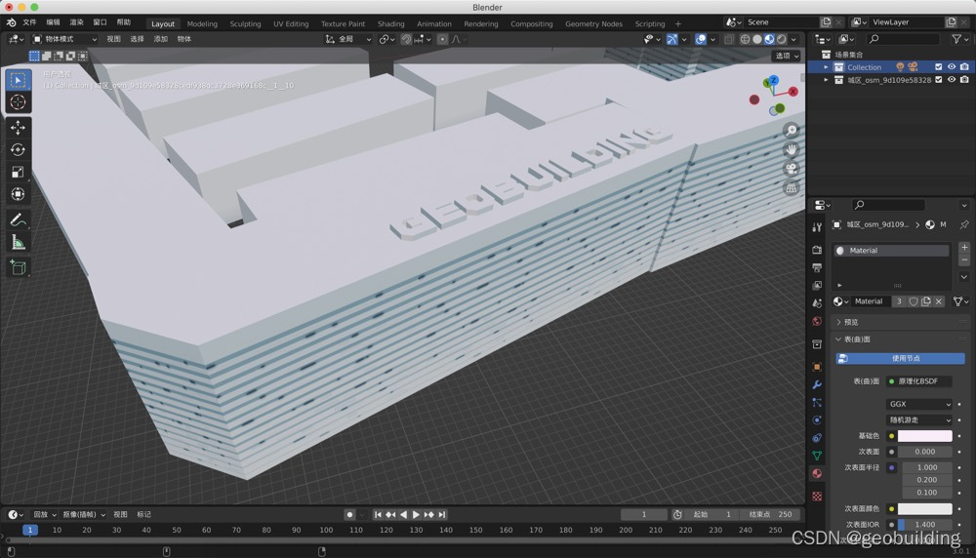Open the 随机游走 subsurface method dropdown
This screenshot has height=558, width=976.
click(918, 419)
